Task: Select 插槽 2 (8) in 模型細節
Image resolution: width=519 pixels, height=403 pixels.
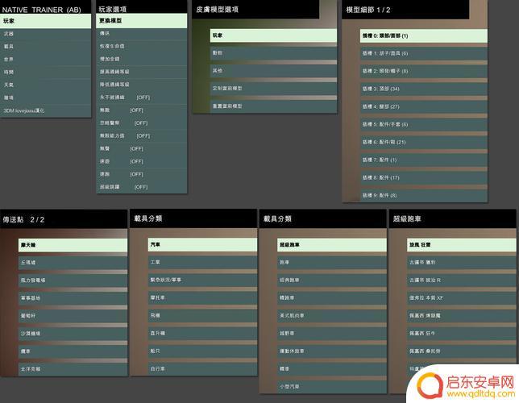Action: pyautogui.click(x=424, y=71)
